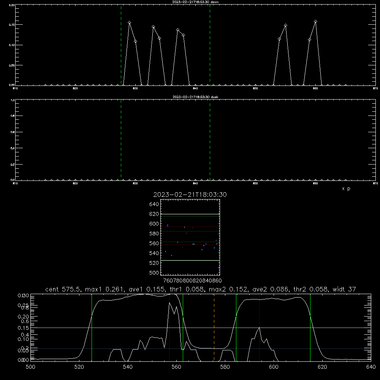This screenshot has width=380, height=380.
Task: Click the y-axis label 0.10 in the dawn plot
Action: tap(11, 45)
